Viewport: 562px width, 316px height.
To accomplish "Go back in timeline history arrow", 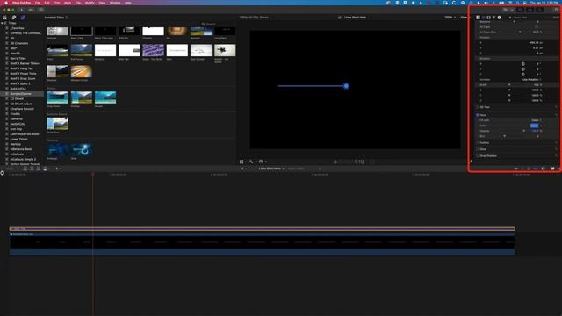I will tap(242, 169).
